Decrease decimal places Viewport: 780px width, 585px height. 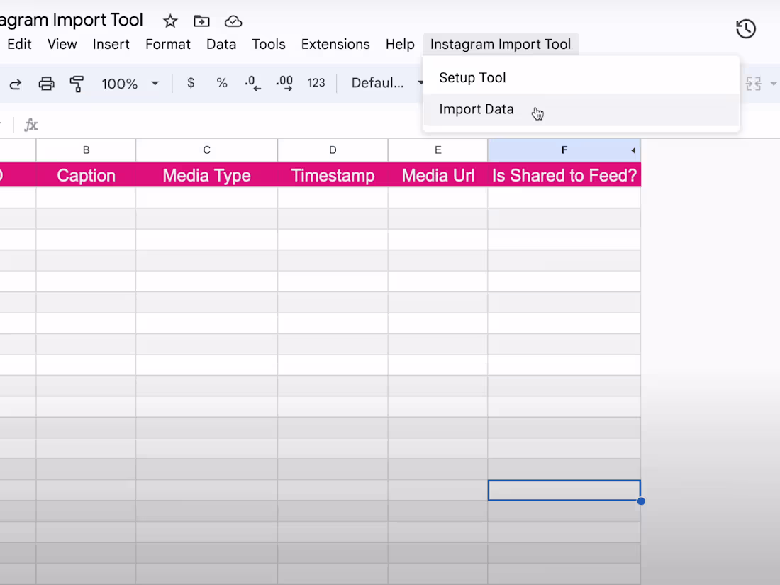coord(252,83)
